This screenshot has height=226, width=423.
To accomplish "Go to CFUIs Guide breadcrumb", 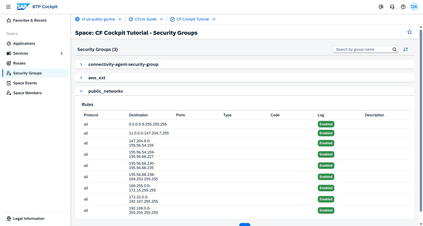I will [x=146, y=19].
